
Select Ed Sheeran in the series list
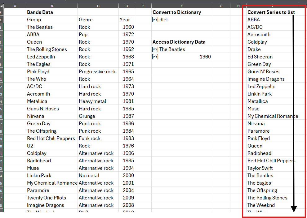pyautogui.click(x=272, y=57)
